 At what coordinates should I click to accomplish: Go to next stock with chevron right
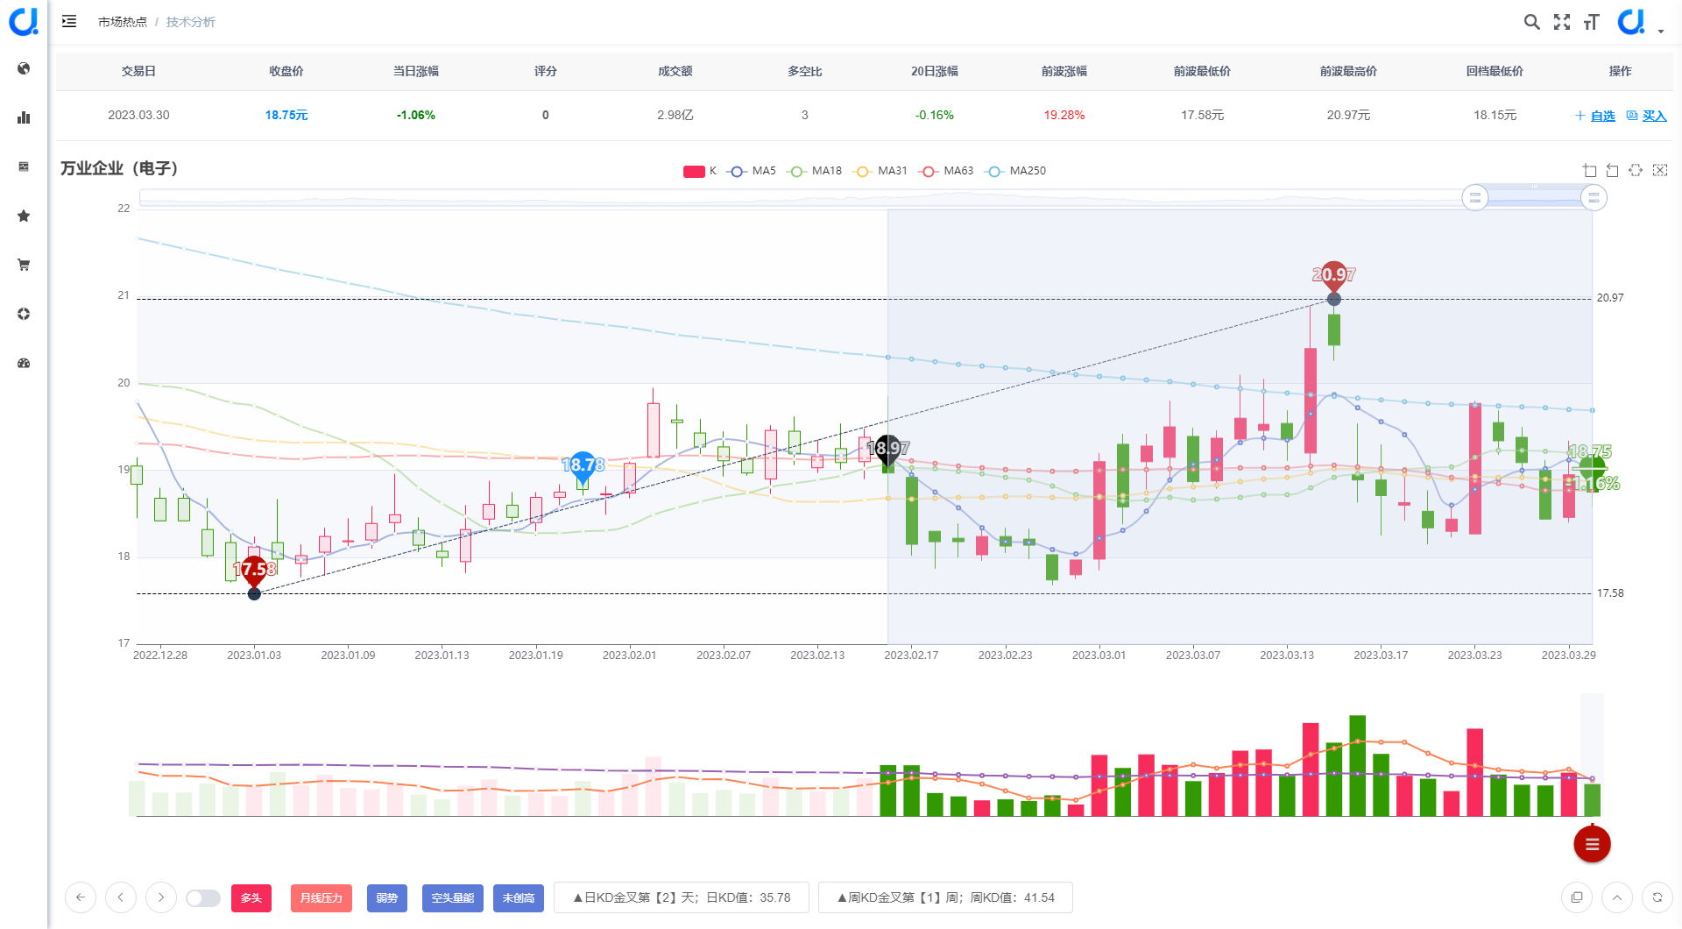(161, 897)
